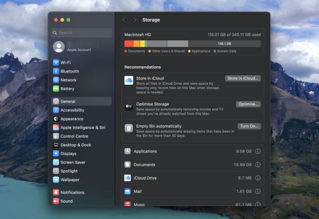This screenshot has height=219, width=319.
Task: Open Accessibility via its blue icon
Action: tap(56, 110)
